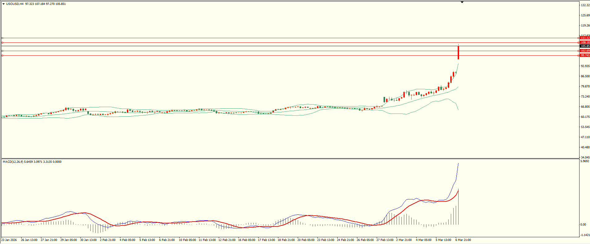Select left handle of 102.69 horizontal line
The width and height of the screenshot is (590, 244).
click(2, 51)
